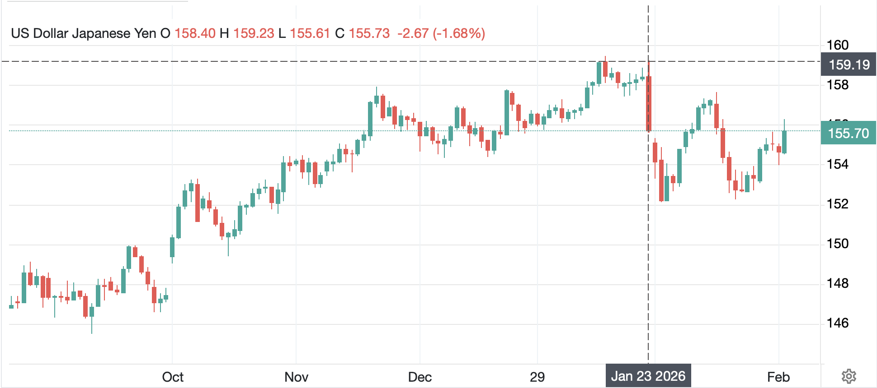Select the Oct label on time axis

tap(173, 377)
